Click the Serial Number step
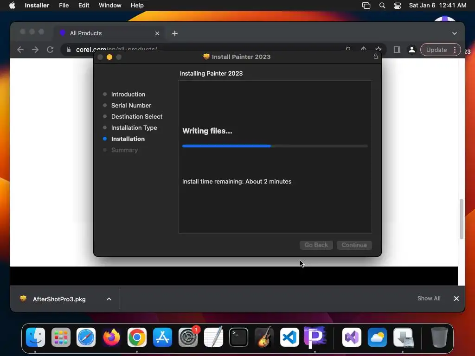475x356 pixels. tap(131, 105)
